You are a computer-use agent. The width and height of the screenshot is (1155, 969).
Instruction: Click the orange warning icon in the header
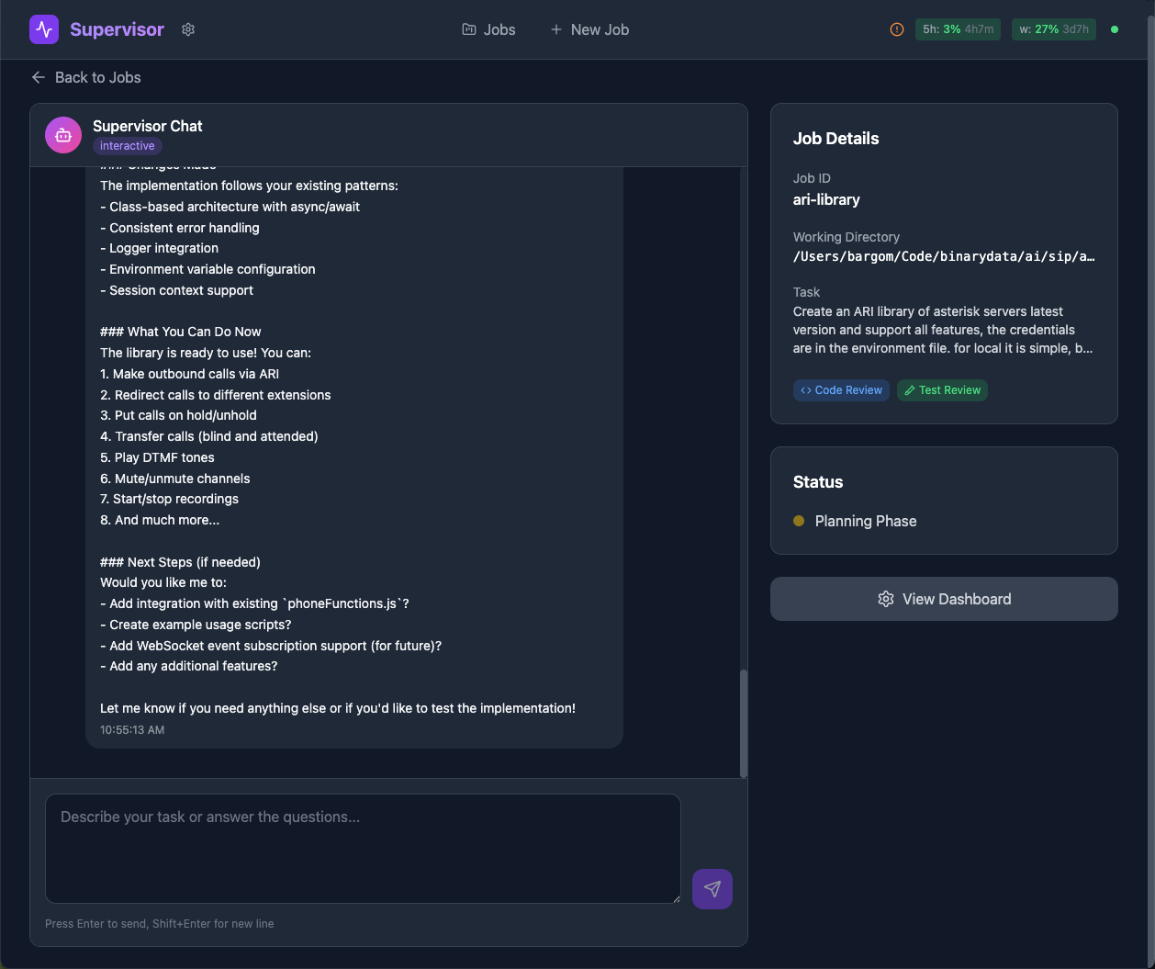point(896,29)
